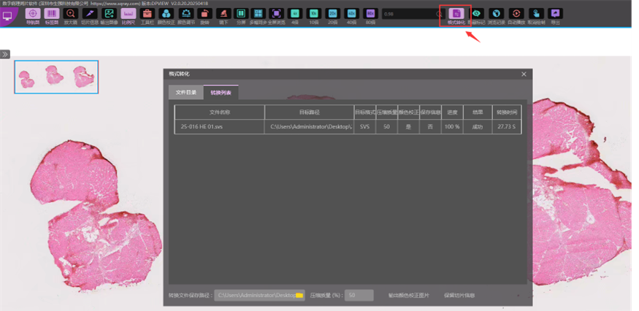Click the SVS target format cell
The image size is (639, 311).
pyautogui.click(x=364, y=126)
